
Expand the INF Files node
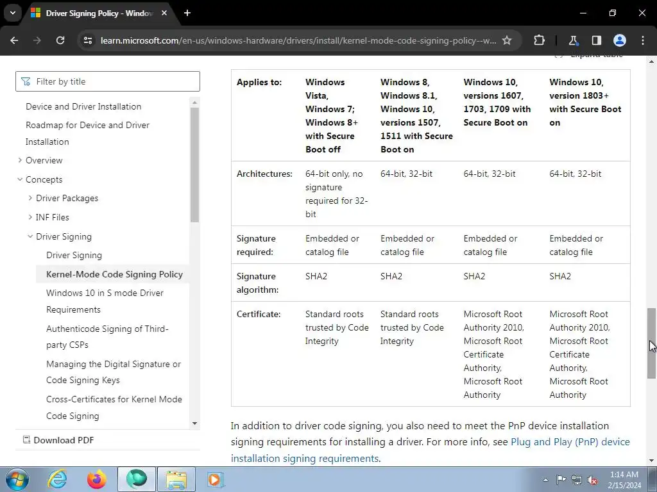click(x=30, y=217)
